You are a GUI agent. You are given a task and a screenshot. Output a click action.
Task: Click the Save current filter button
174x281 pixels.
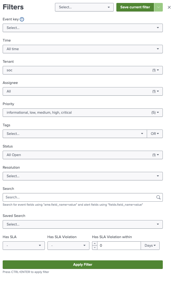[x=135, y=7]
